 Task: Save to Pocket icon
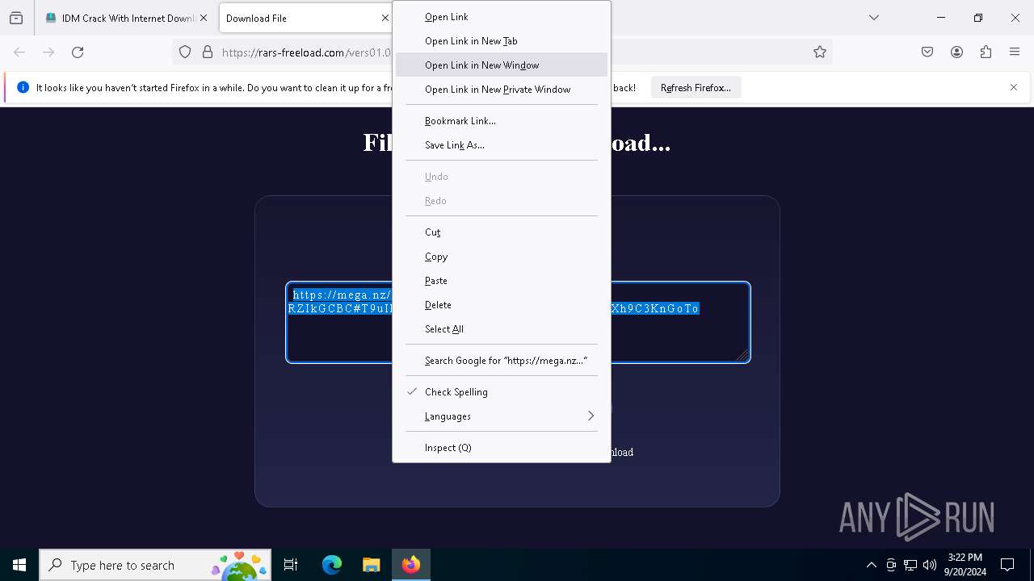pos(927,52)
